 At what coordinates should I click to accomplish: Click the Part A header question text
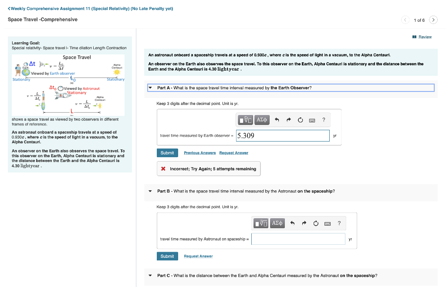tap(234, 88)
